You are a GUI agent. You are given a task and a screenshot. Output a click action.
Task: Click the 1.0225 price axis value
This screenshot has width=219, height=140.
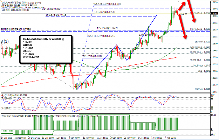(x=214, y=78)
